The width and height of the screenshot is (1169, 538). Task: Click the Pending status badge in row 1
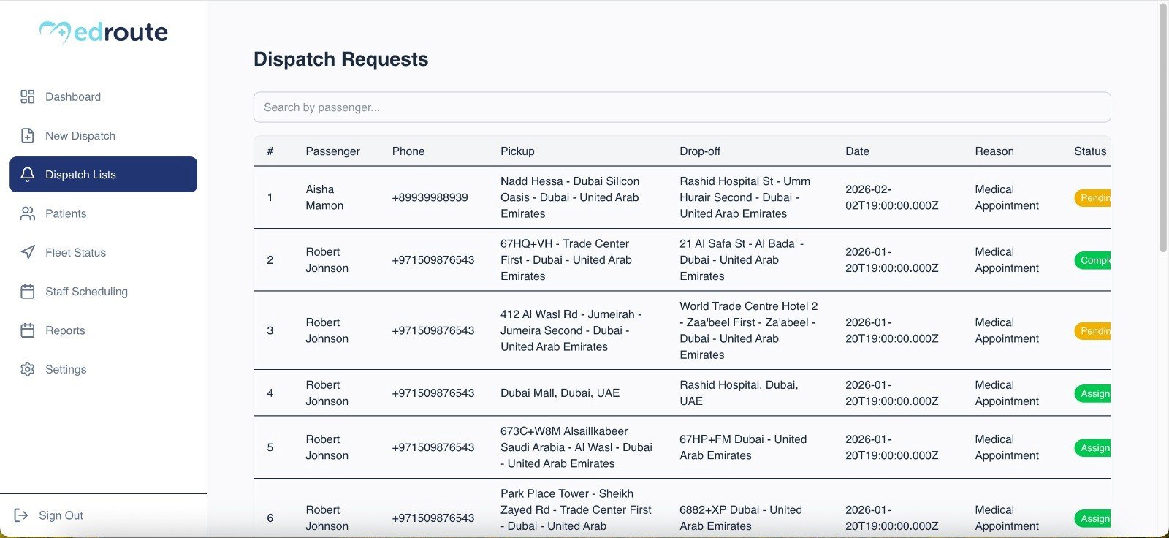tap(1092, 197)
